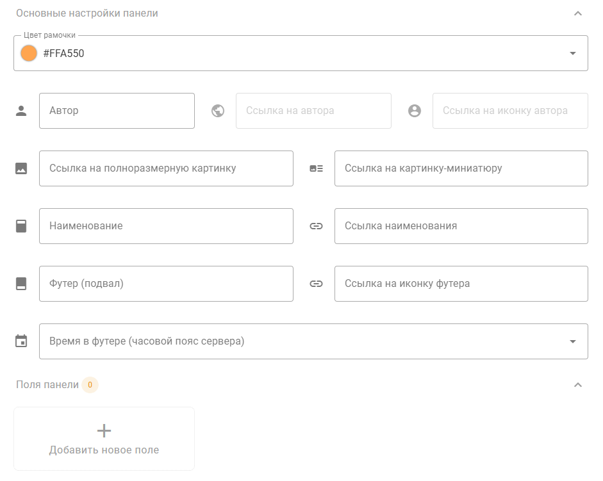The image size is (603, 481).
Task: Click the globe icon for author link
Action: coord(218,111)
